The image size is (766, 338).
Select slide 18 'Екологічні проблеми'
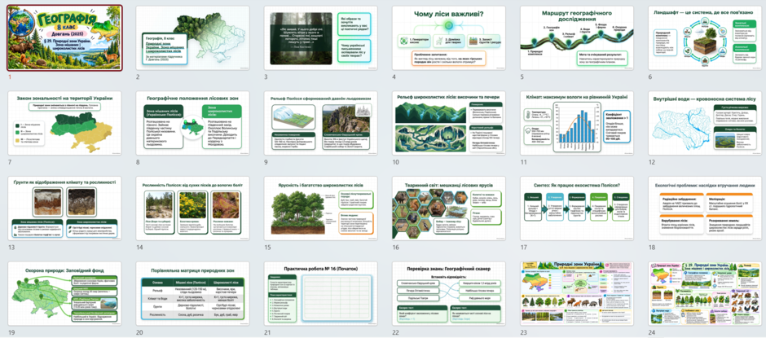point(705,209)
